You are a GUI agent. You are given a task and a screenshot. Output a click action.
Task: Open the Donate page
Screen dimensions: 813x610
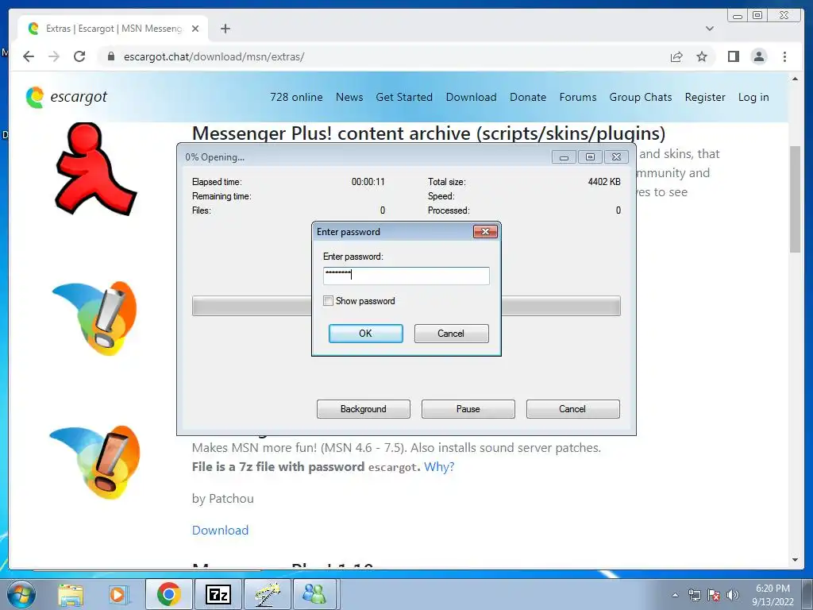(x=528, y=97)
